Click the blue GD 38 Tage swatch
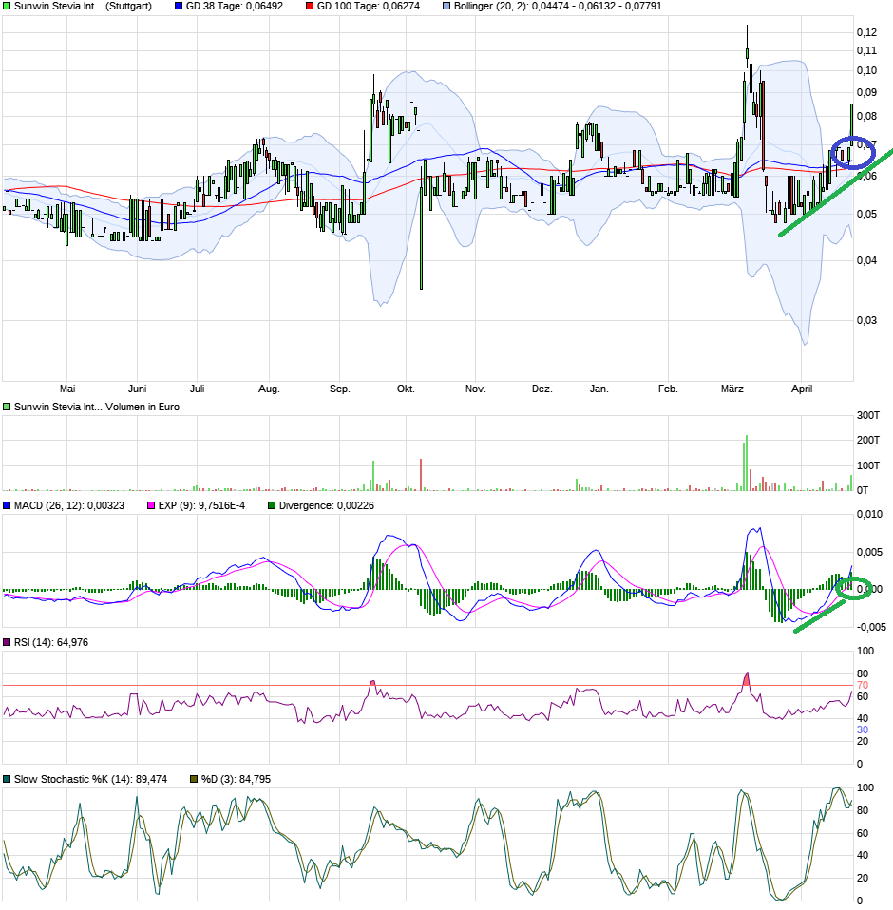Viewport: 893px width, 910px height. tap(179, 7)
